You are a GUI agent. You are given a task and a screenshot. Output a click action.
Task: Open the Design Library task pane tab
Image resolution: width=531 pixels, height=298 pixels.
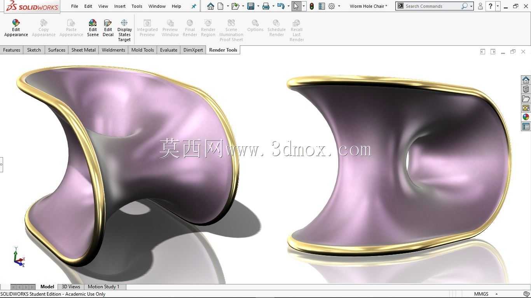click(x=526, y=89)
